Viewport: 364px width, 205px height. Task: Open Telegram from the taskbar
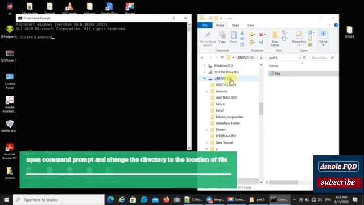[x=215, y=200]
